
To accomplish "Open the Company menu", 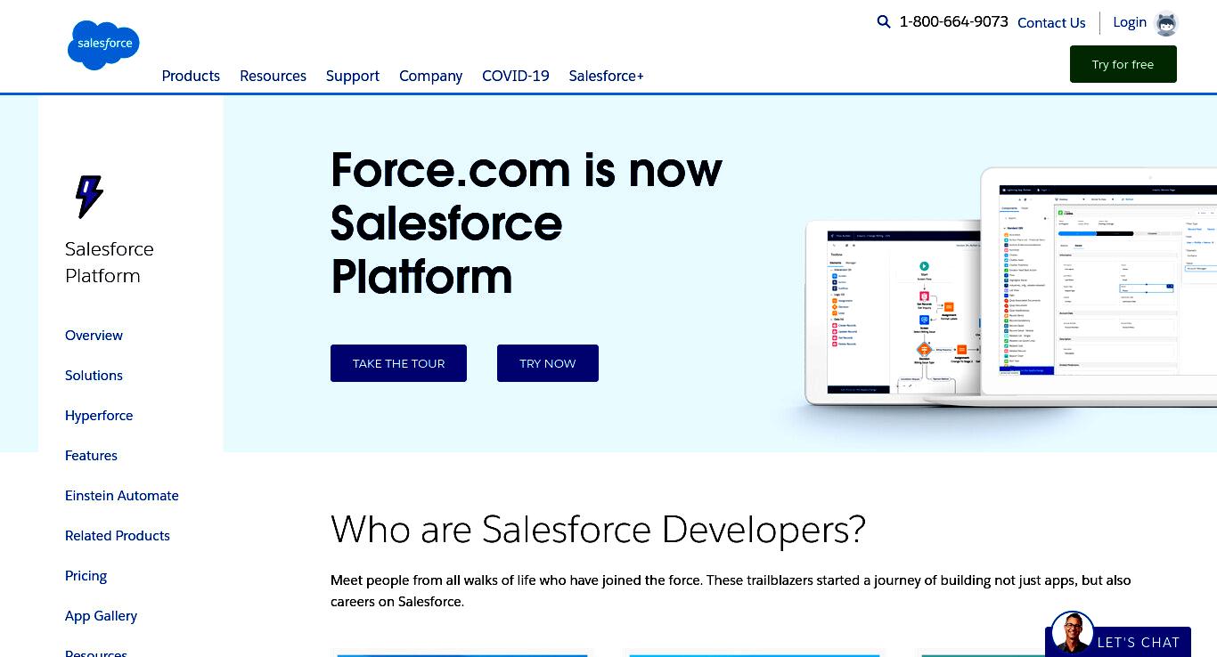I will click(x=430, y=76).
